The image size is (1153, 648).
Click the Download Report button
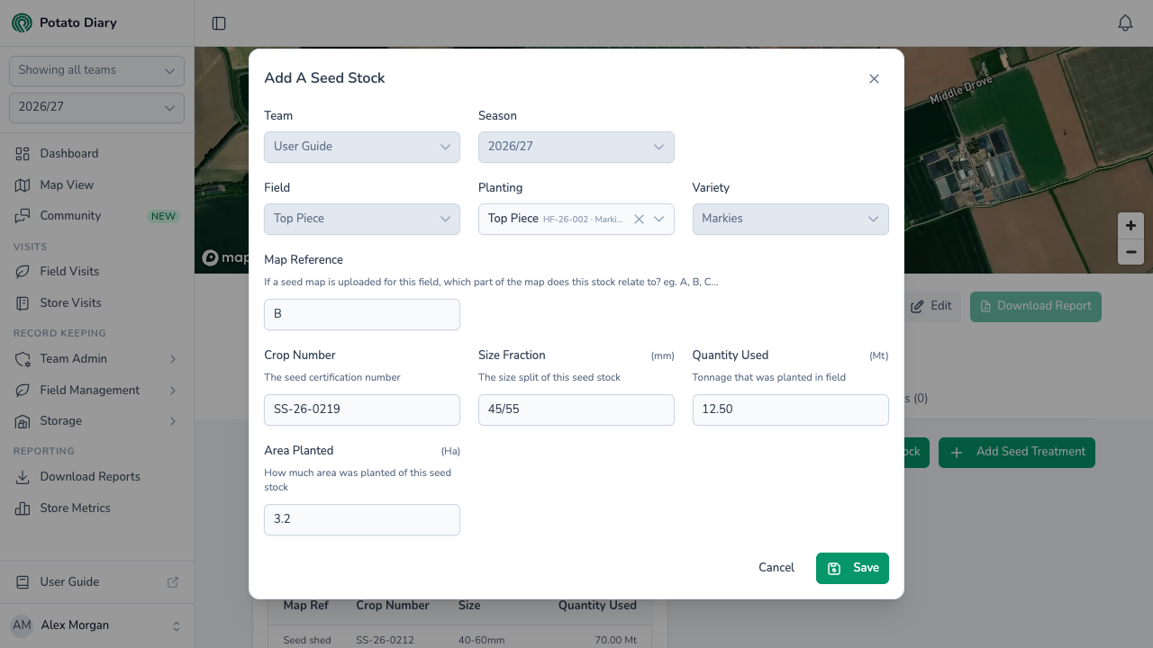pos(1036,306)
